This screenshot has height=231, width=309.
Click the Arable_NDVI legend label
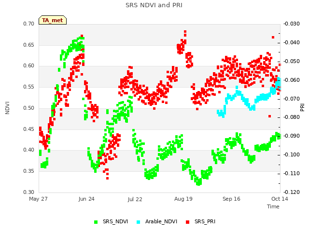161,221
